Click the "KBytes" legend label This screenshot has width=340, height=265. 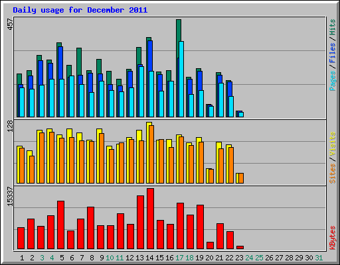tap(332, 238)
